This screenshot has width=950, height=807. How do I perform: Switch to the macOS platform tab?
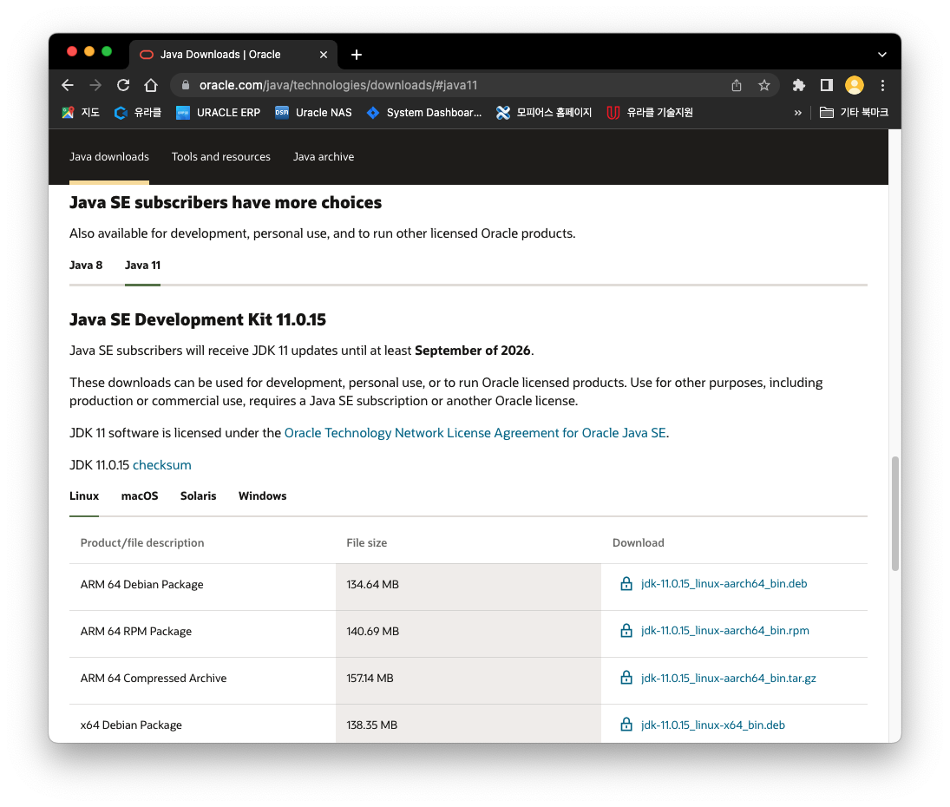coord(140,496)
